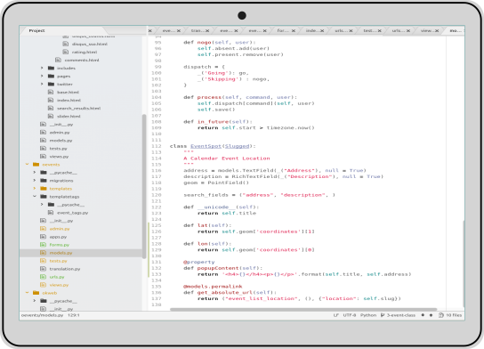This screenshot has width=484, height=349.
Task: Click the file icon next to forms.py
Action: tap(44, 245)
